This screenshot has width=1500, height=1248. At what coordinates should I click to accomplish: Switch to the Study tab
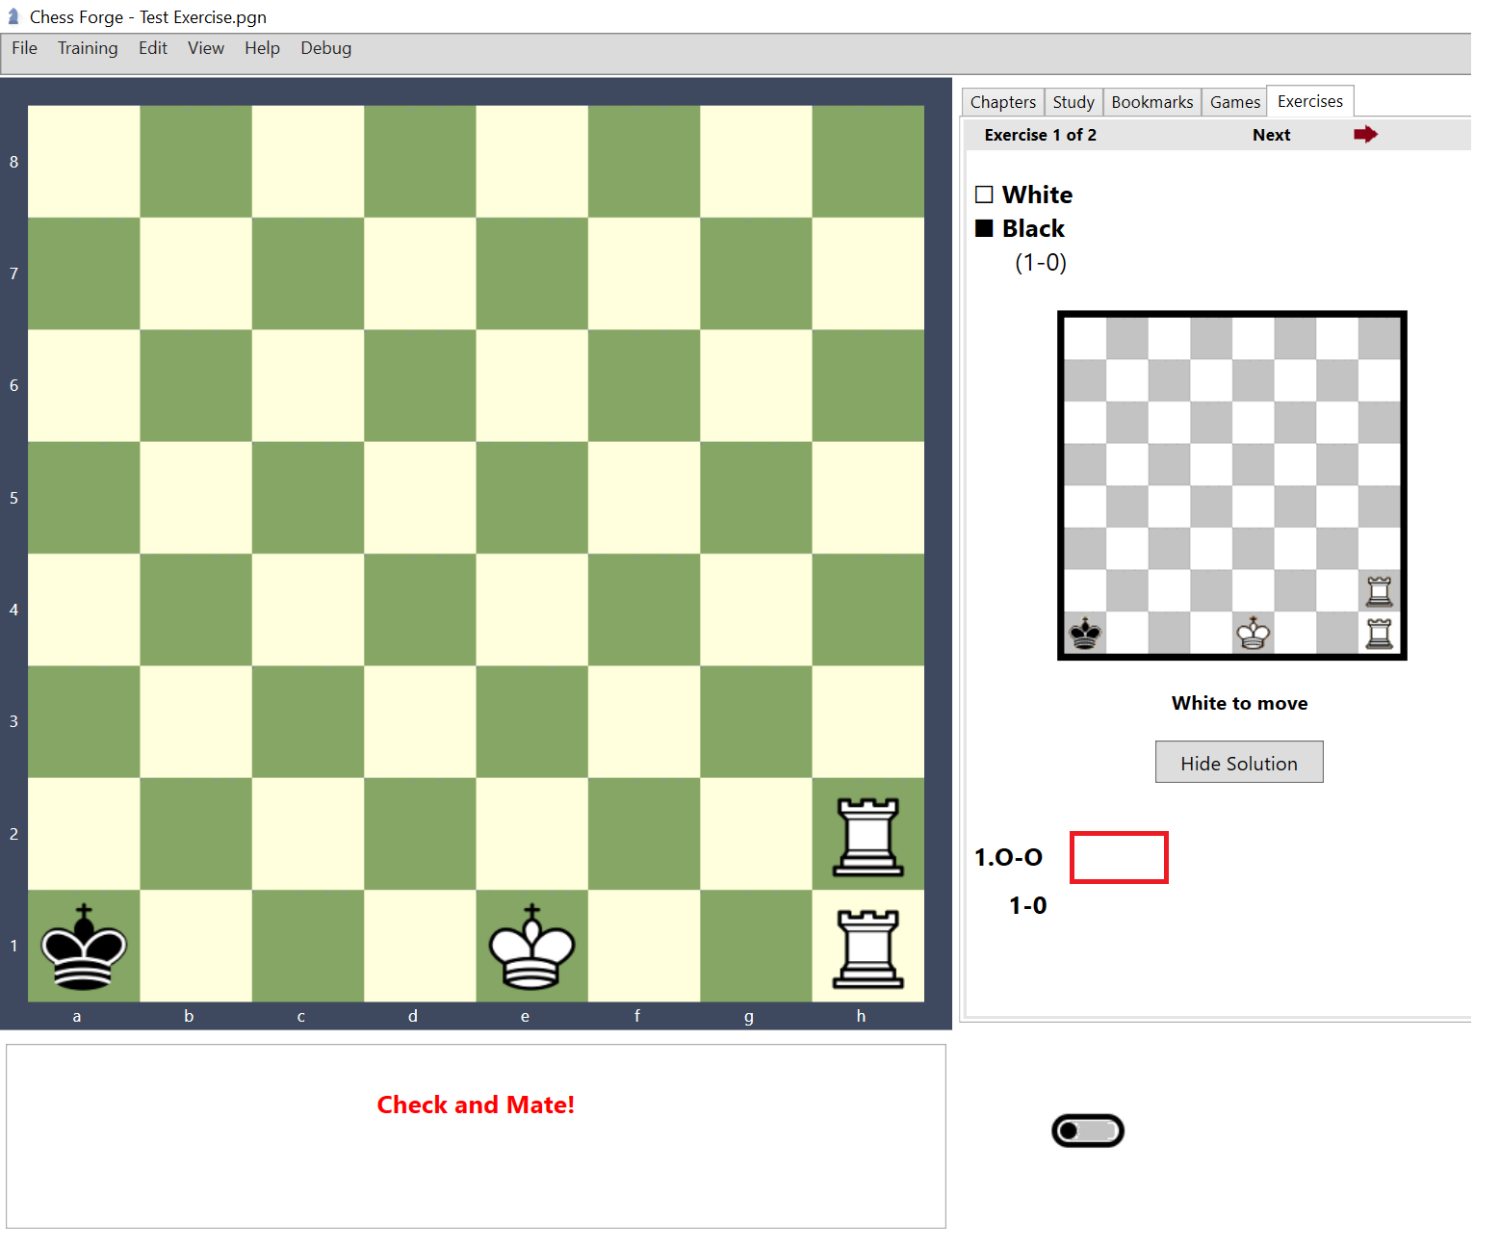coord(1073,102)
